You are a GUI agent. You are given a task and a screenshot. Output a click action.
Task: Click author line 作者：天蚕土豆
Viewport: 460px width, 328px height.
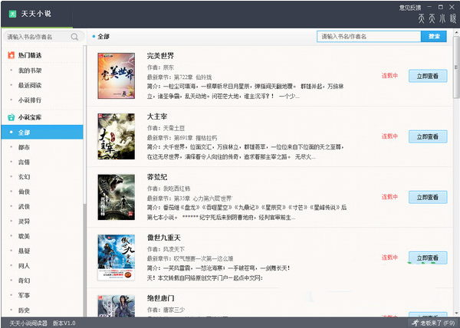click(x=166, y=128)
